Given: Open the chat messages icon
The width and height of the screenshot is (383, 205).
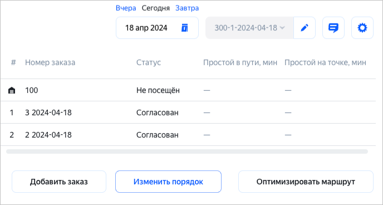Looking at the screenshot, I should [x=333, y=28].
